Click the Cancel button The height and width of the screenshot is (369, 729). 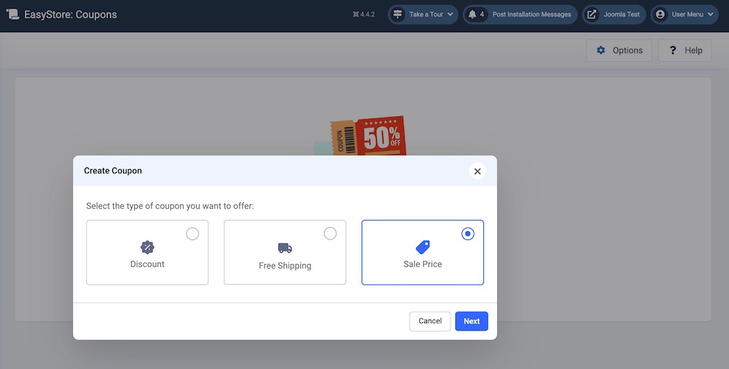pyautogui.click(x=430, y=321)
